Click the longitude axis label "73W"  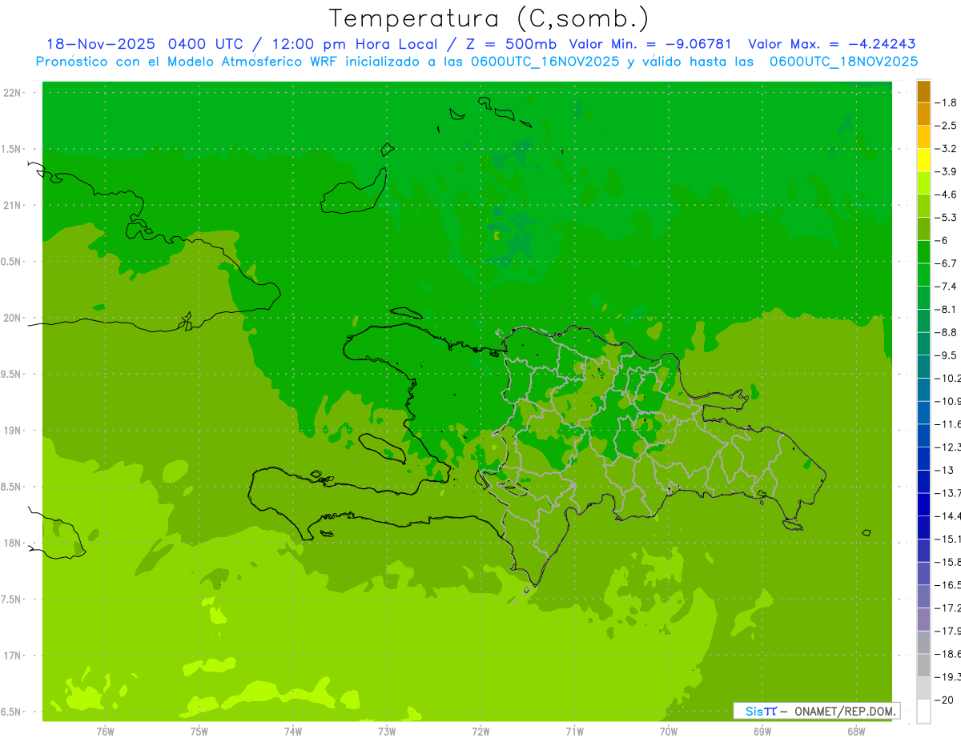387,732
